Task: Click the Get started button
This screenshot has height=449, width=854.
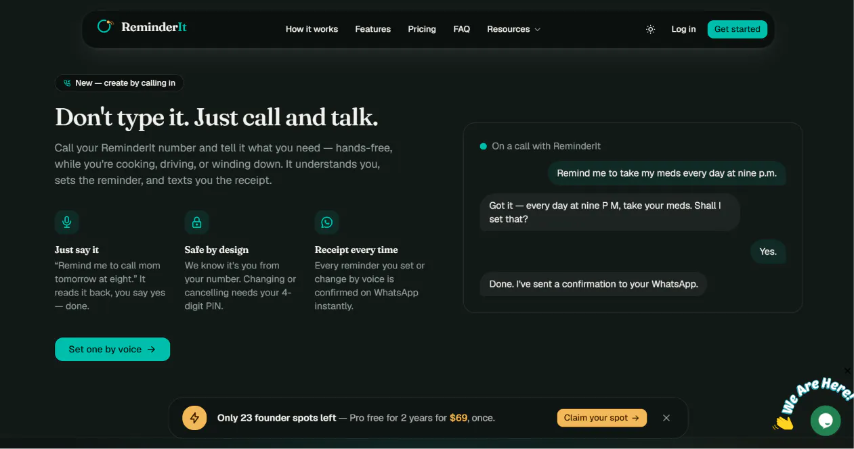Action: coord(738,29)
